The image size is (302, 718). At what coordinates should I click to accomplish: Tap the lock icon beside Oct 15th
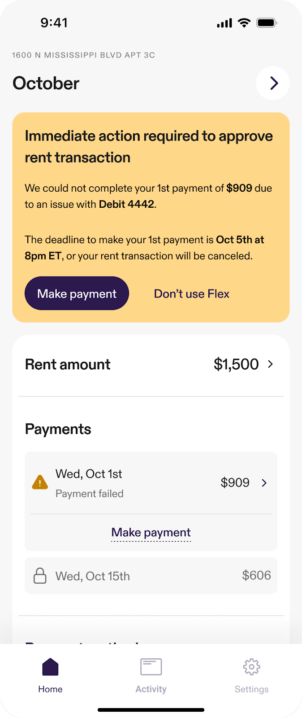point(40,576)
